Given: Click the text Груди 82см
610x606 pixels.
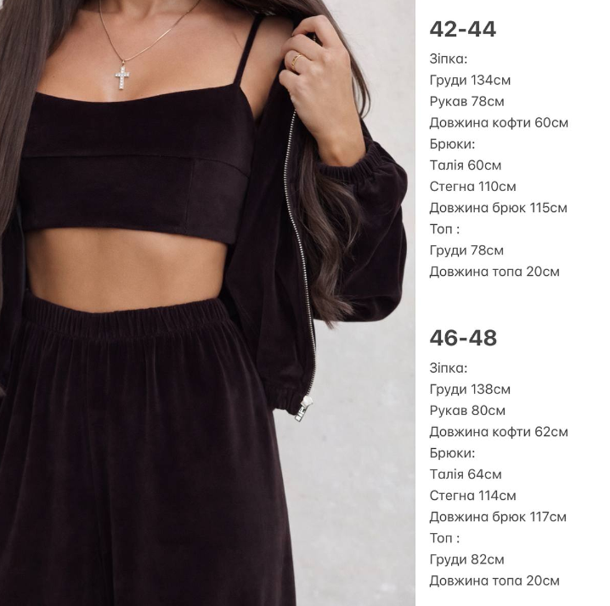Looking at the screenshot, I should pyautogui.click(x=466, y=559).
